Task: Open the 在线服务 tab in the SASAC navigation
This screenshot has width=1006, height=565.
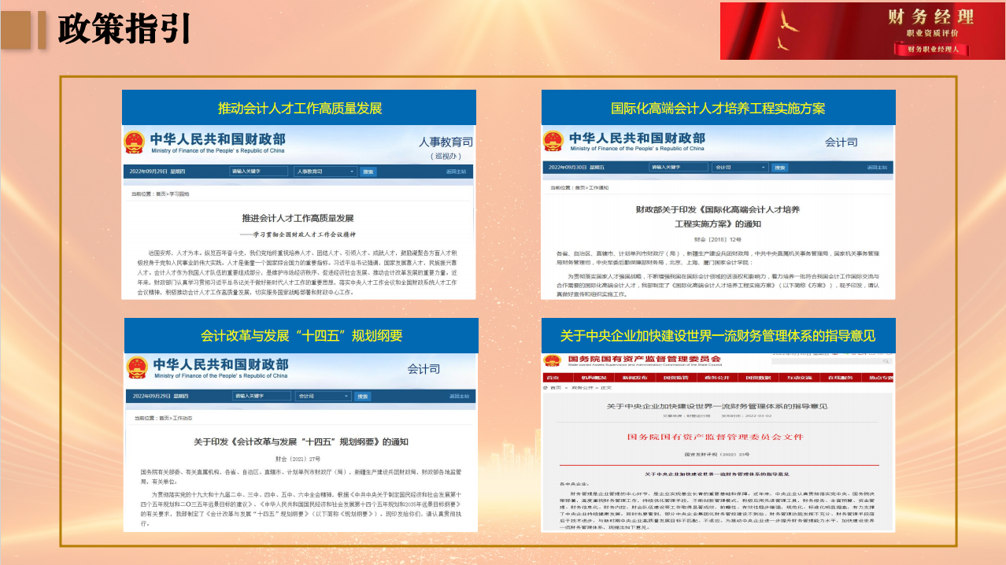Action: [841, 378]
